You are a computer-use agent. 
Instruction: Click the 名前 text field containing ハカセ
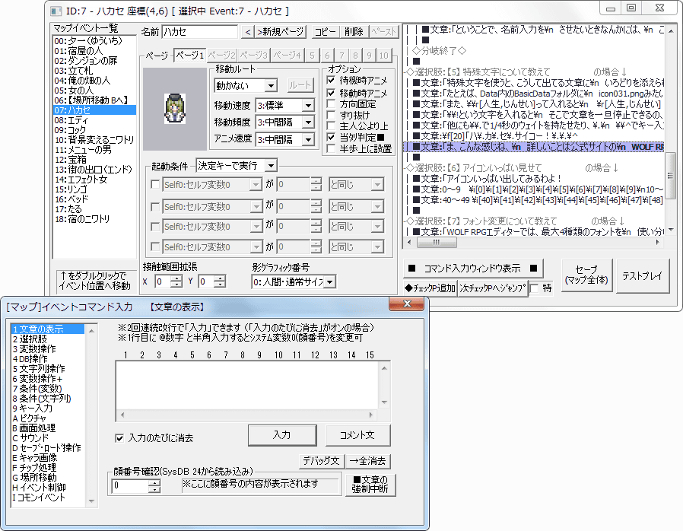(200, 32)
